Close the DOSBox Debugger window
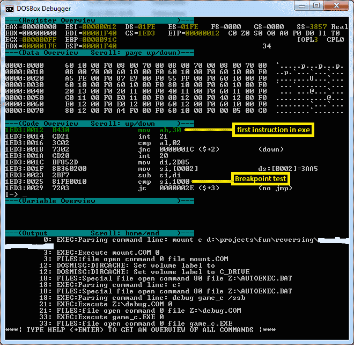Screen dimensions: 354x345 [336, 6]
